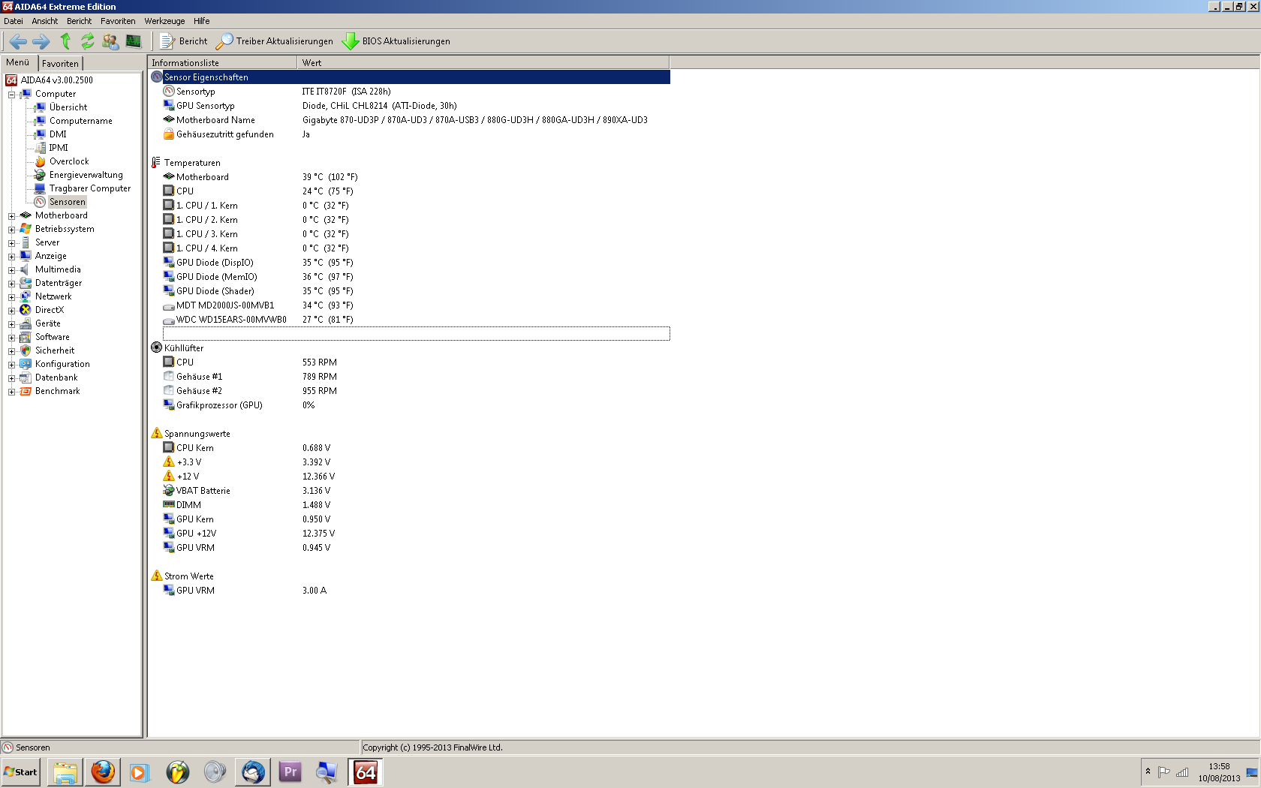Click the Informationsliste column header
The image size is (1261, 788).
pyautogui.click(x=223, y=63)
